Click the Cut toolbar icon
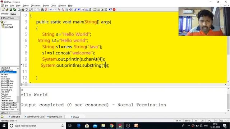This screenshot has height=129, width=230. pos(35,10)
